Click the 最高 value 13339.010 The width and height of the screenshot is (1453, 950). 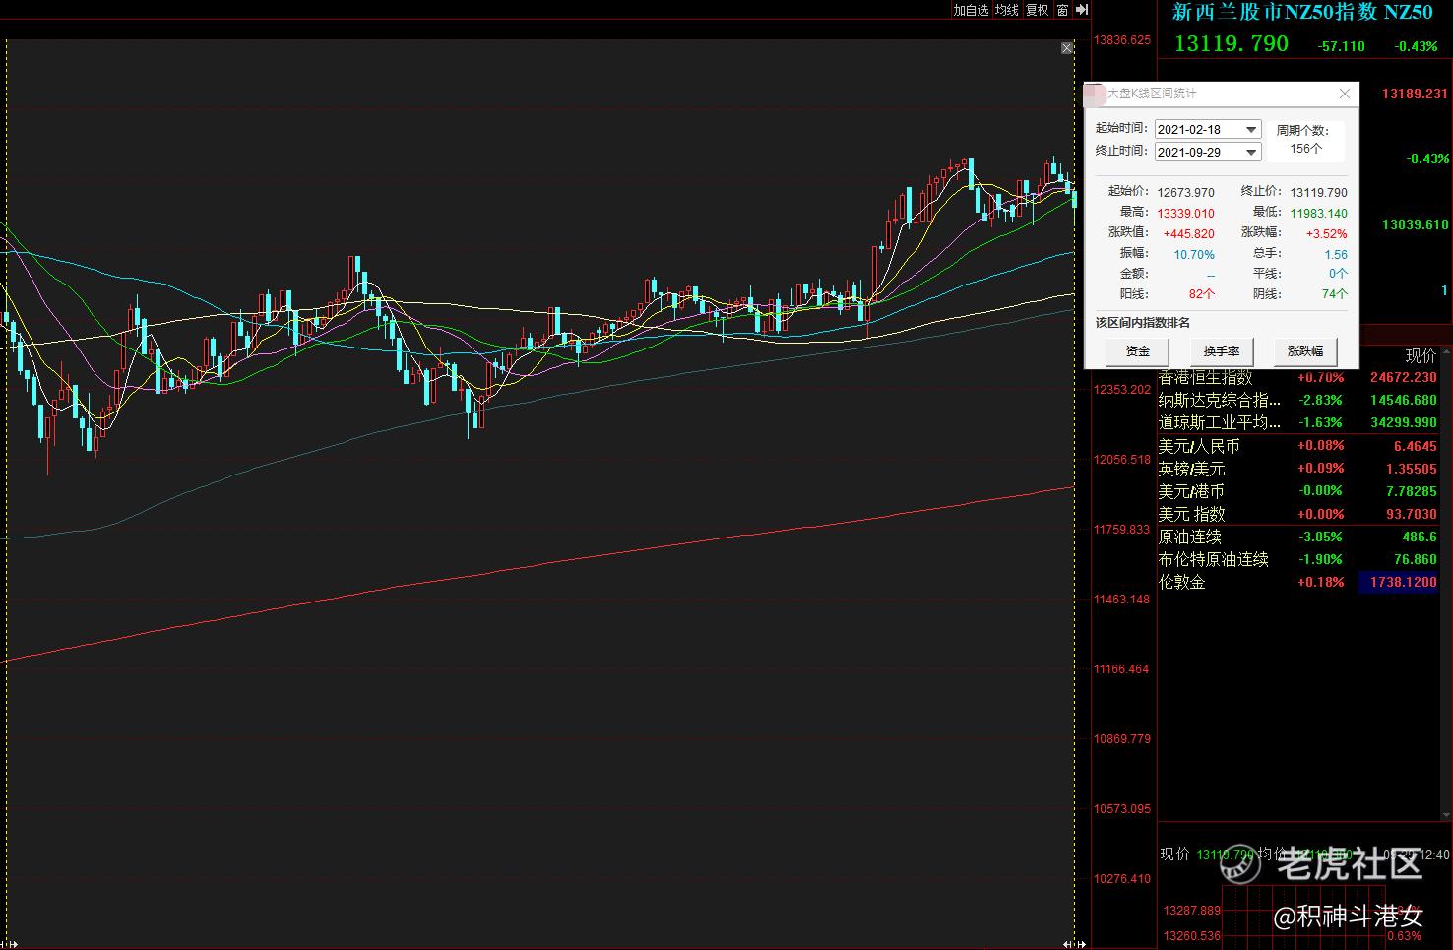pos(1185,213)
